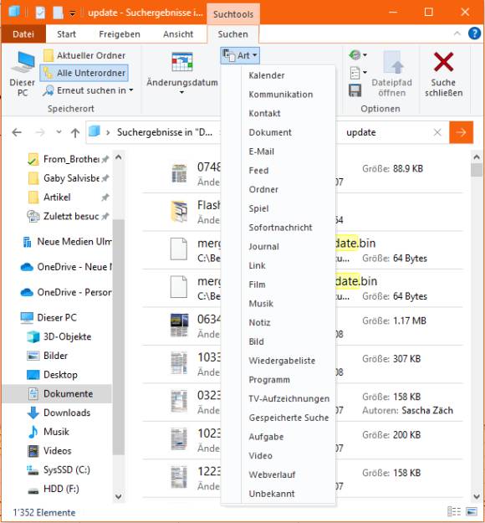Open the Ansicht ribbon tab
Viewport: 485px width, 523px height.
tap(178, 34)
